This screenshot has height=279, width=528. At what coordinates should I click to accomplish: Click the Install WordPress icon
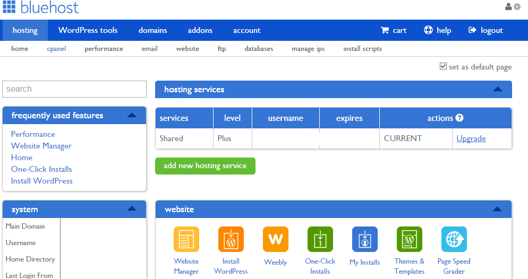(x=231, y=239)
